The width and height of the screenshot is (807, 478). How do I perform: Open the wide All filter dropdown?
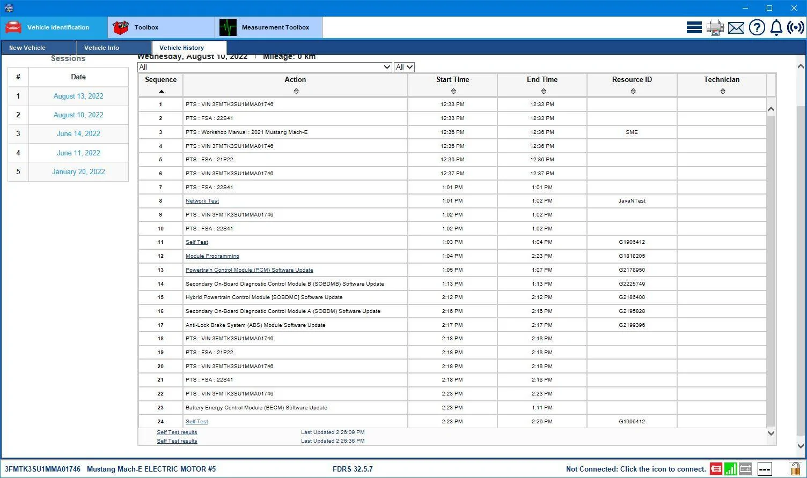point(265,67)
